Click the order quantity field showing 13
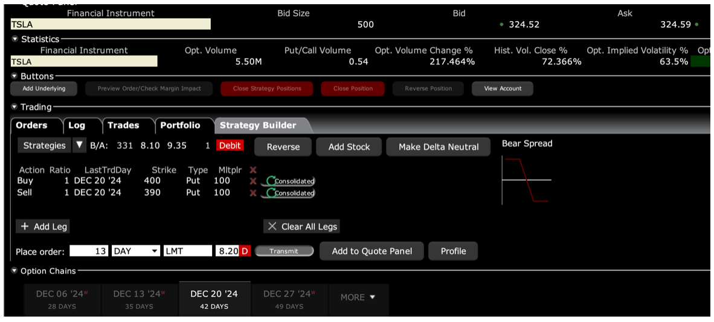The image size is (714, 322). (89, 251)
